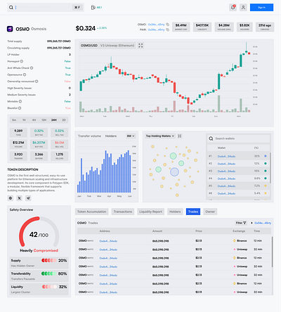Click the trades table scrollbar
Image resolution: width=281 pixels, height=312 pixels.
[272, 252]
